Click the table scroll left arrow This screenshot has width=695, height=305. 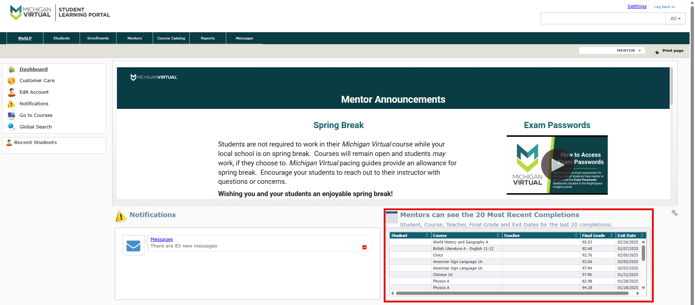tap(392, 293)
